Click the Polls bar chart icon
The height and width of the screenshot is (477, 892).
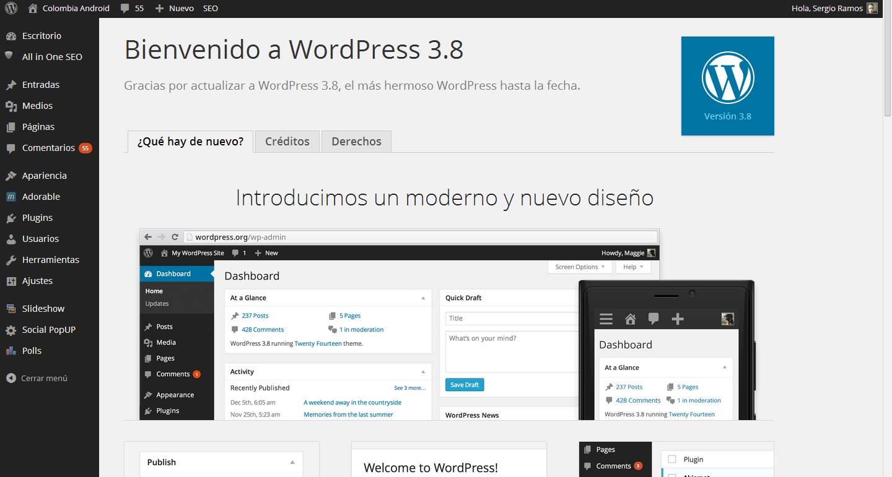[x=11, y=351]
